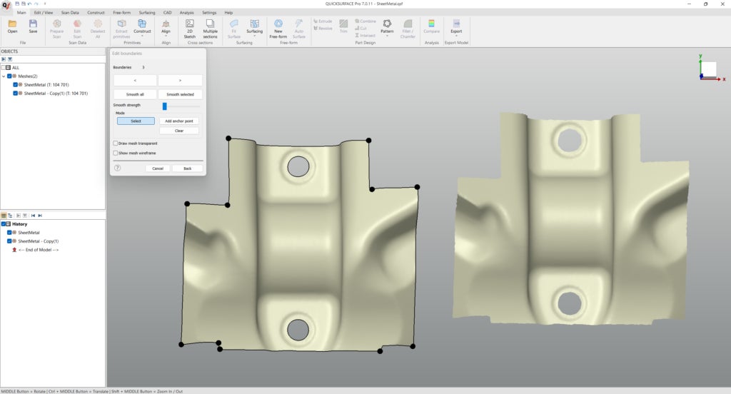Switch history panel to tree view icon

click(10, 216)
